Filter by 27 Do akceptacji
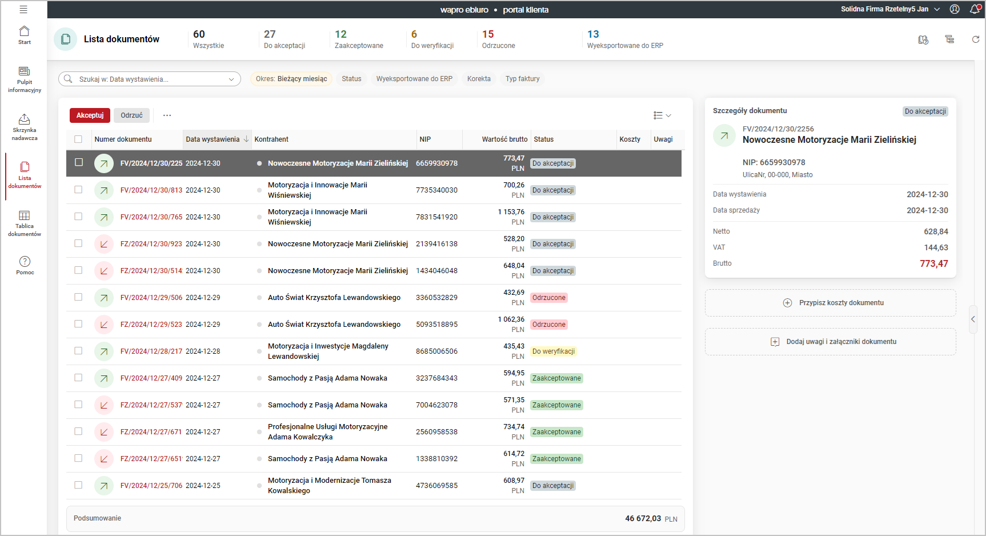Screen dimensions: 986x536 coord(284,39)
